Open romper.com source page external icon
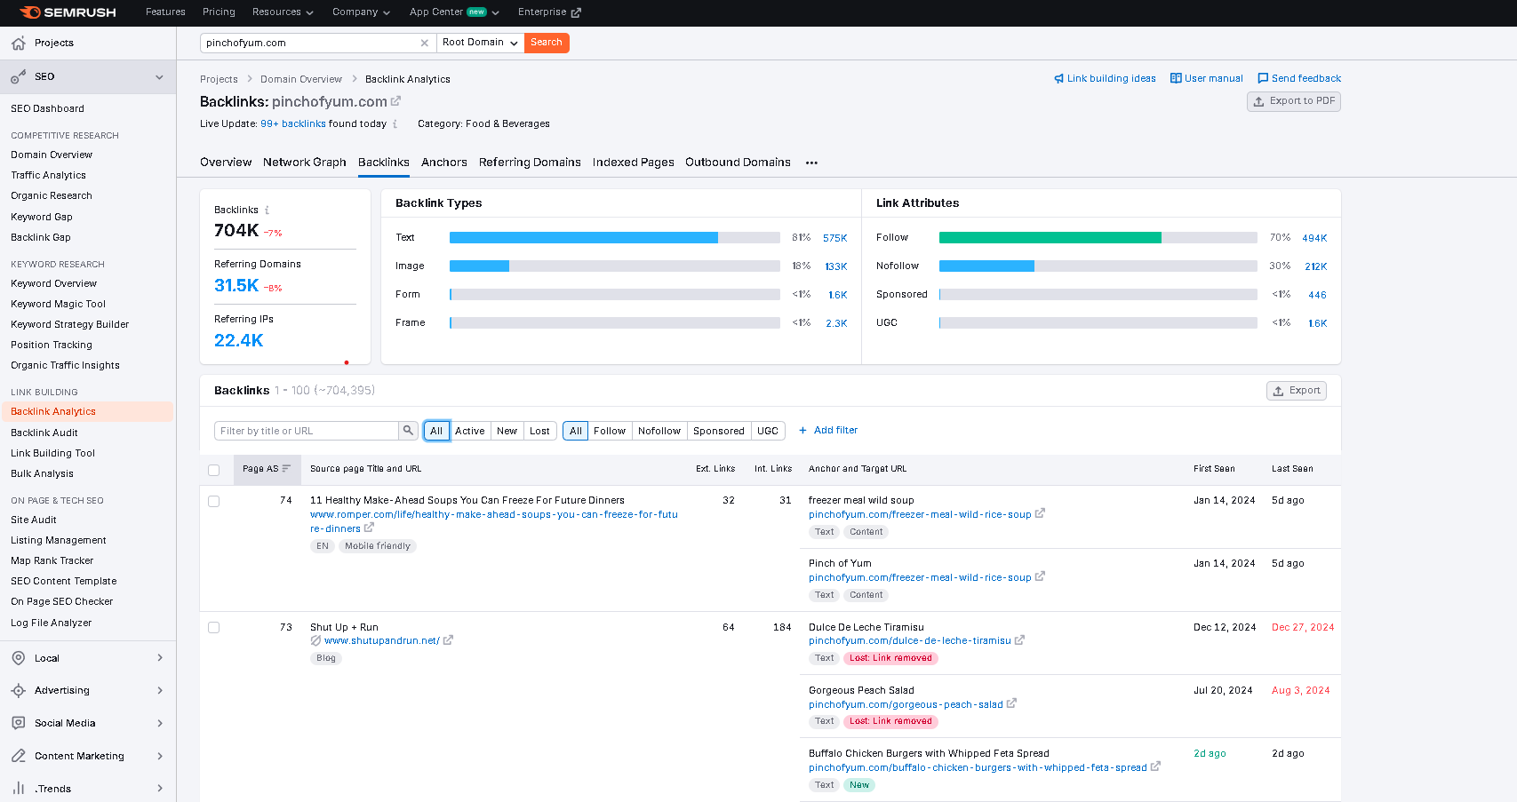 click(369, 528)
